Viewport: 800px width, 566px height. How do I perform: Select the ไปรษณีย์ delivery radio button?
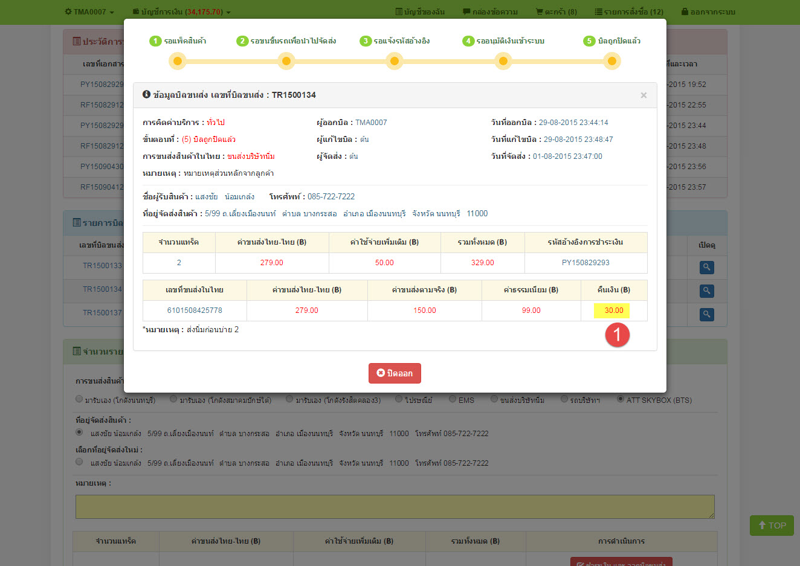point(399,399)
